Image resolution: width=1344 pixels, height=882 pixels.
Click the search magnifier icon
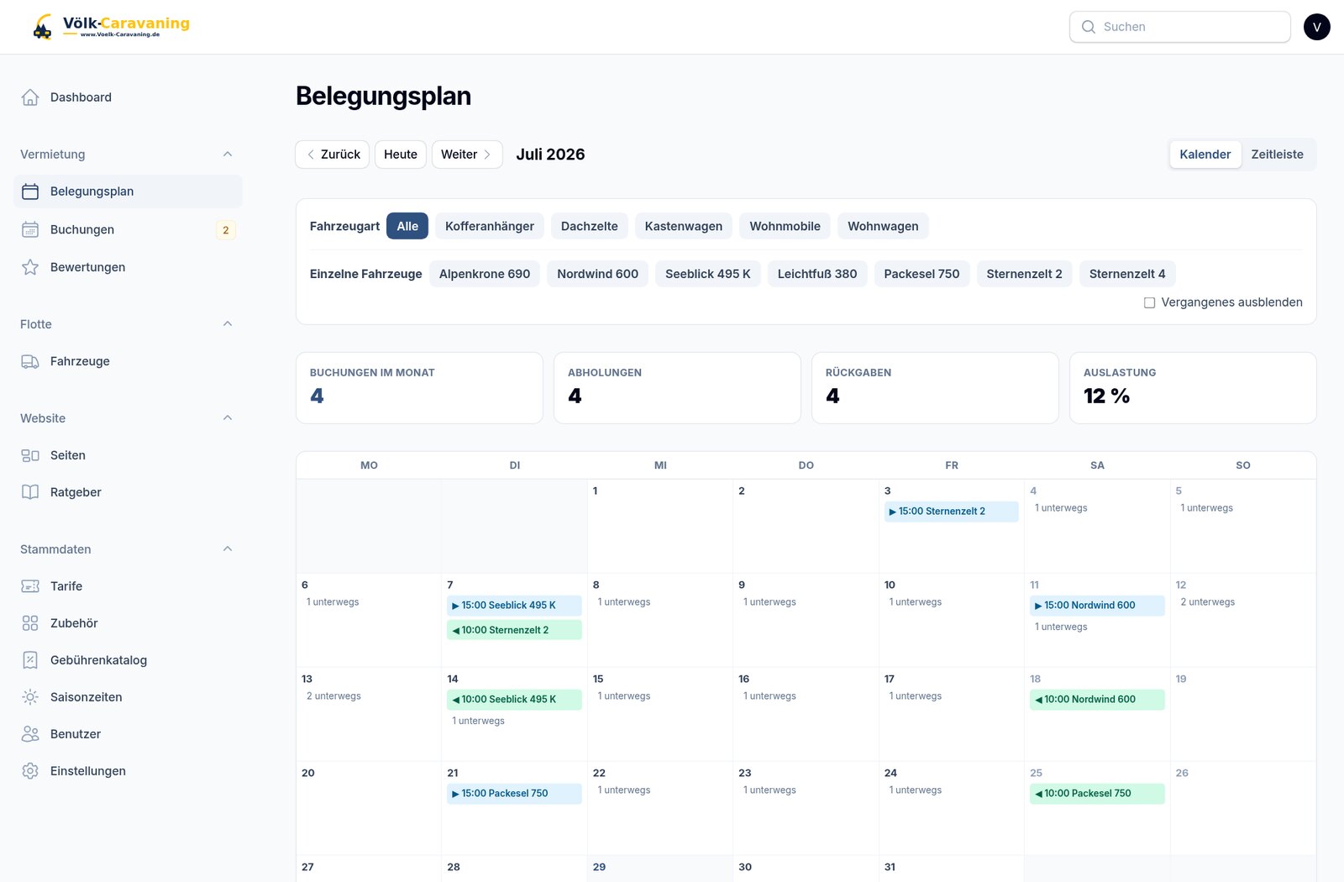[1089, 27]
